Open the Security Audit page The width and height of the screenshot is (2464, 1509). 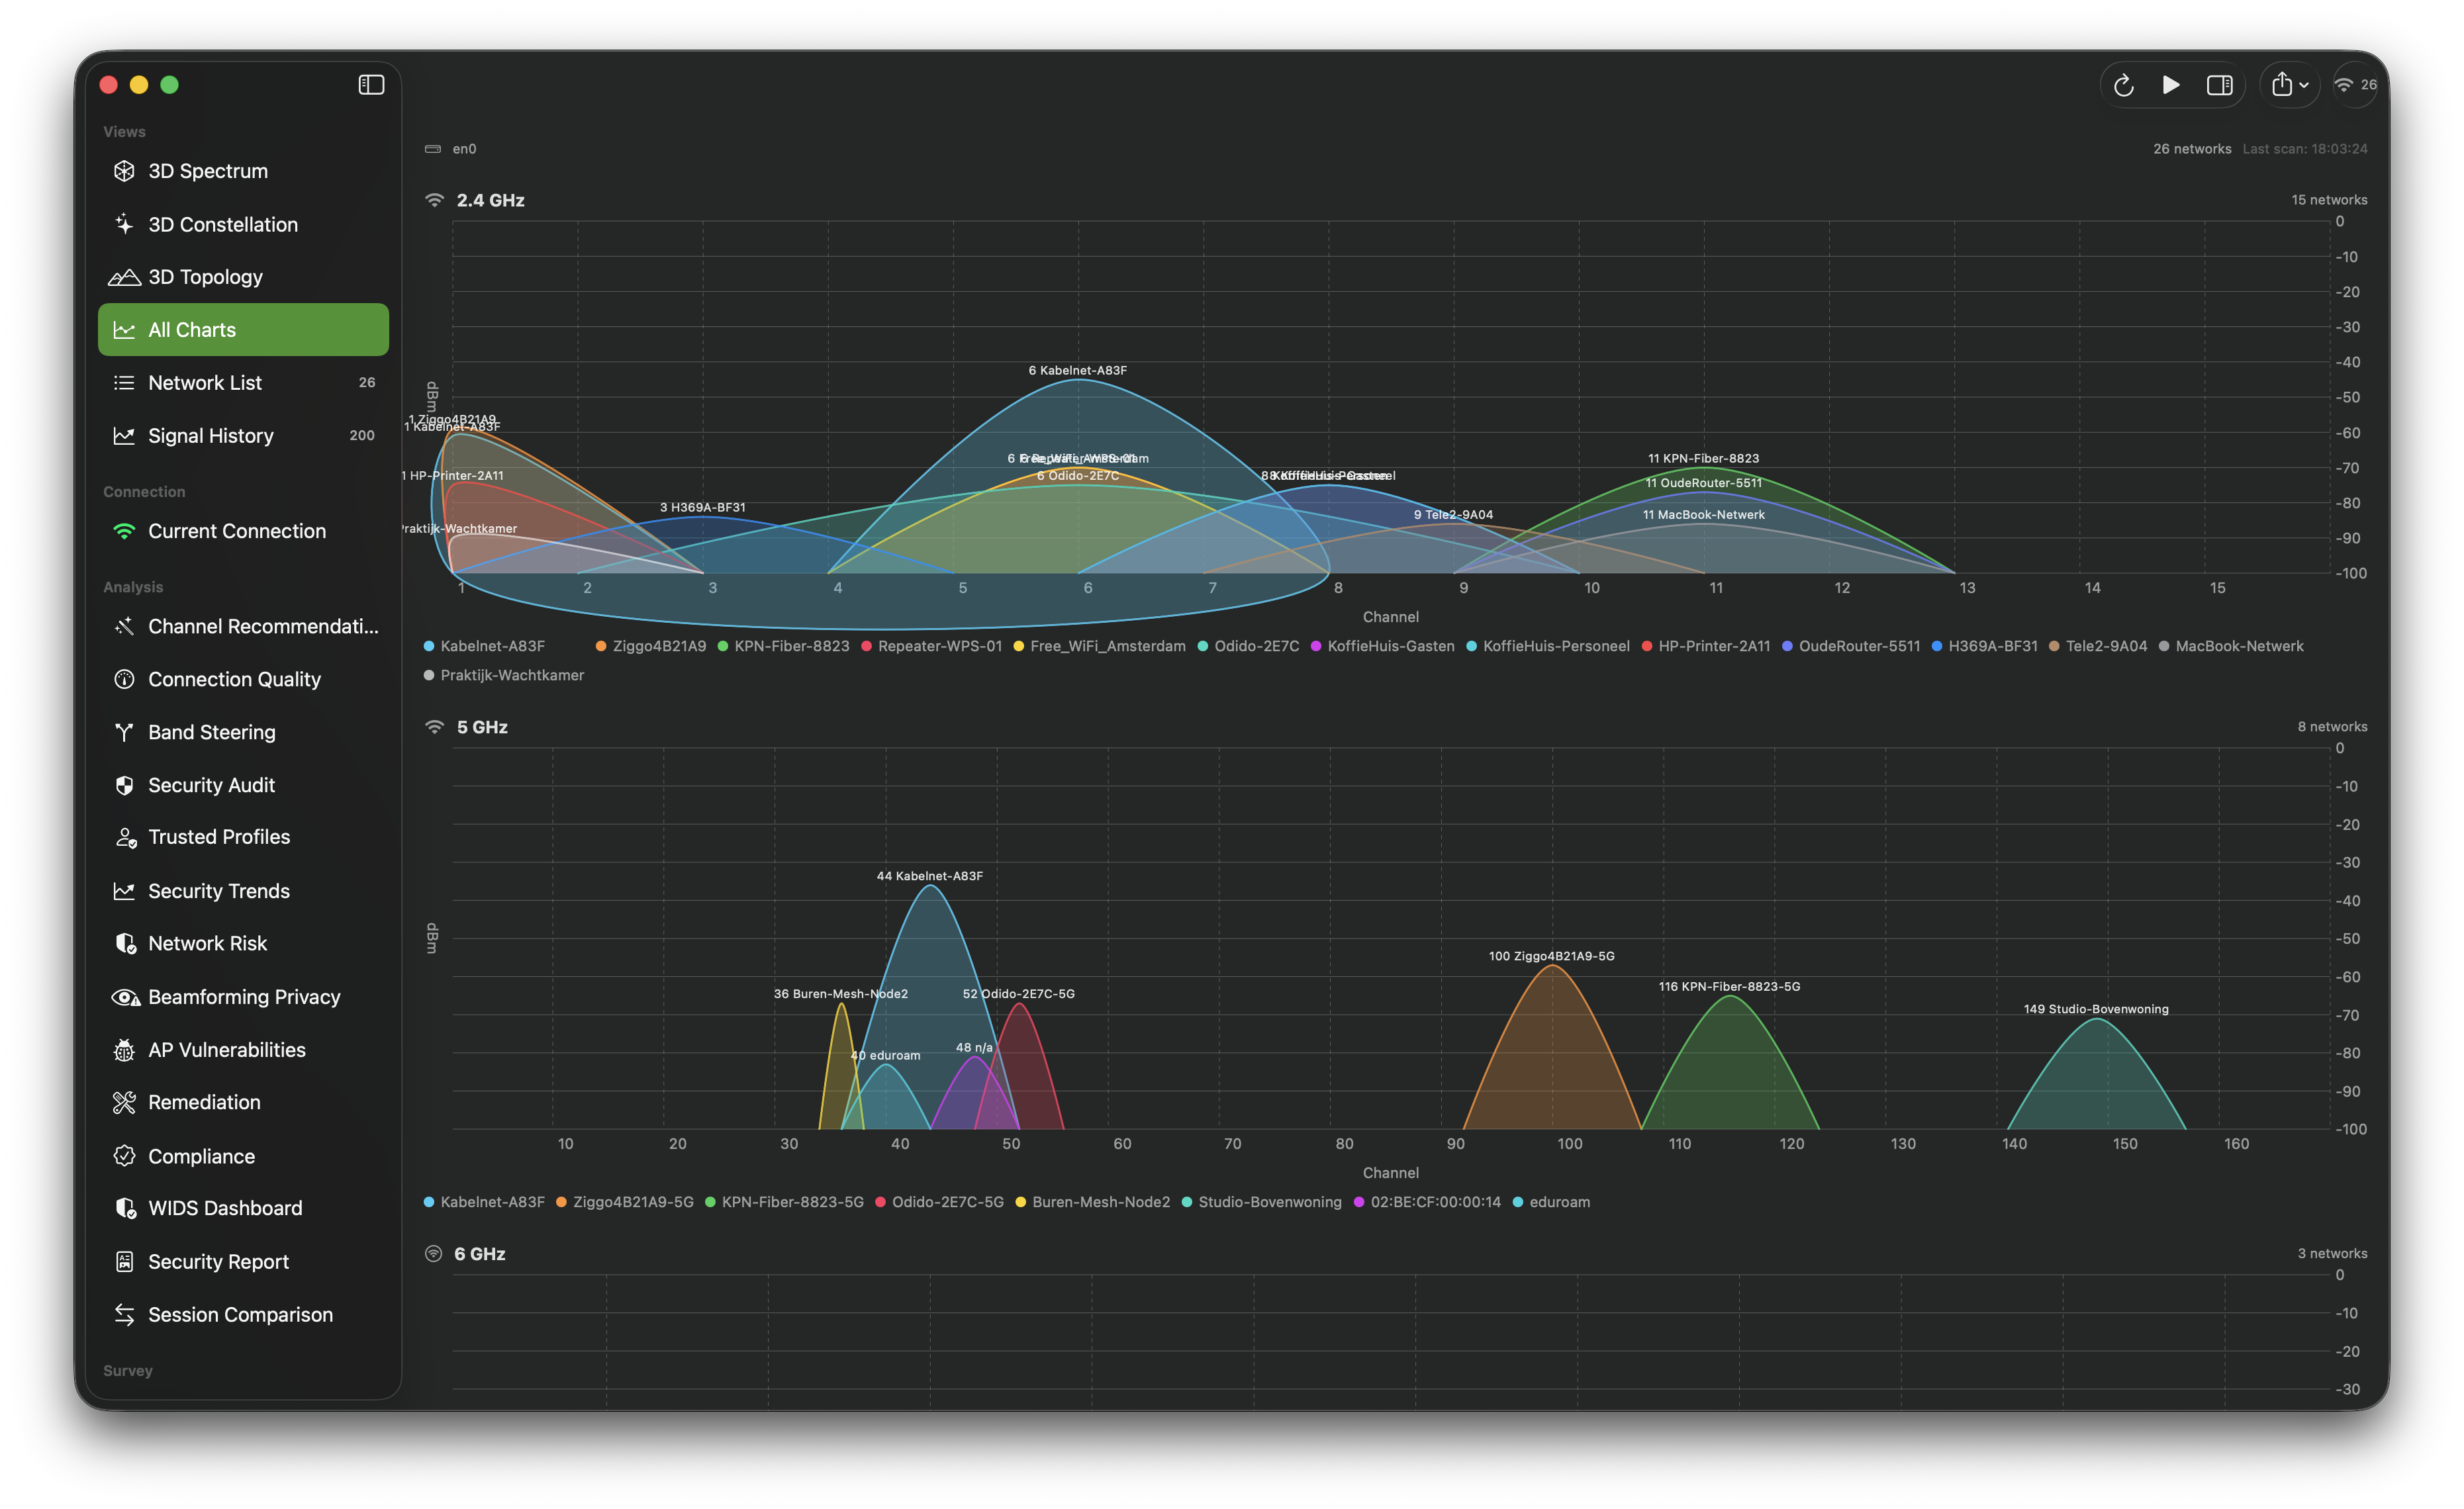pyautogui.click(x=243, y=785)
